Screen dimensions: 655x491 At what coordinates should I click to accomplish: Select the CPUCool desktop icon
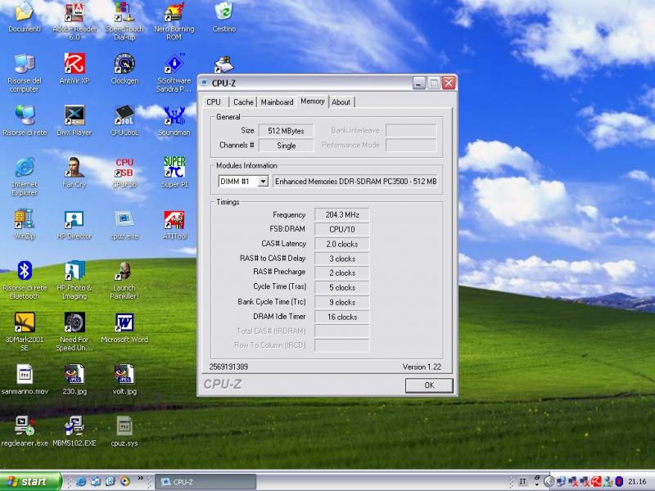coord(124,120)
